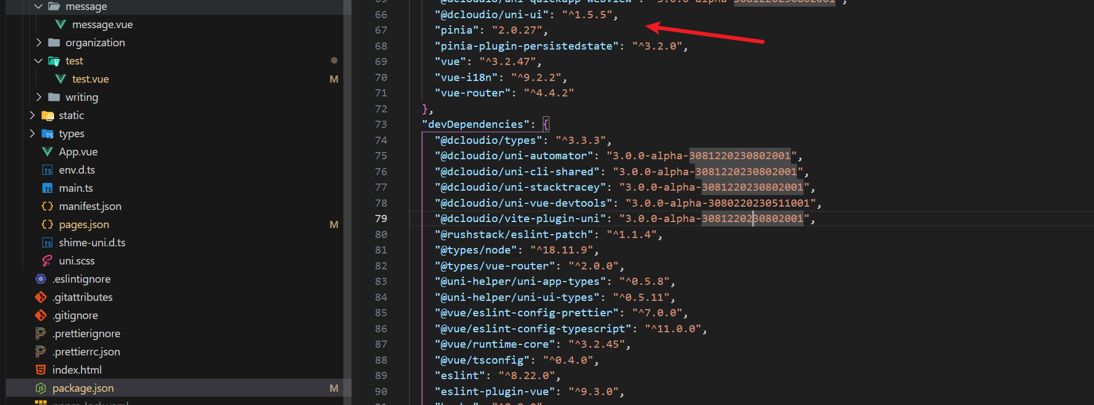Image resolution: width=1094 pixels, height=405 pixels.
Task: Open pages.json from the file tree
Action: (x=84, y=224)
